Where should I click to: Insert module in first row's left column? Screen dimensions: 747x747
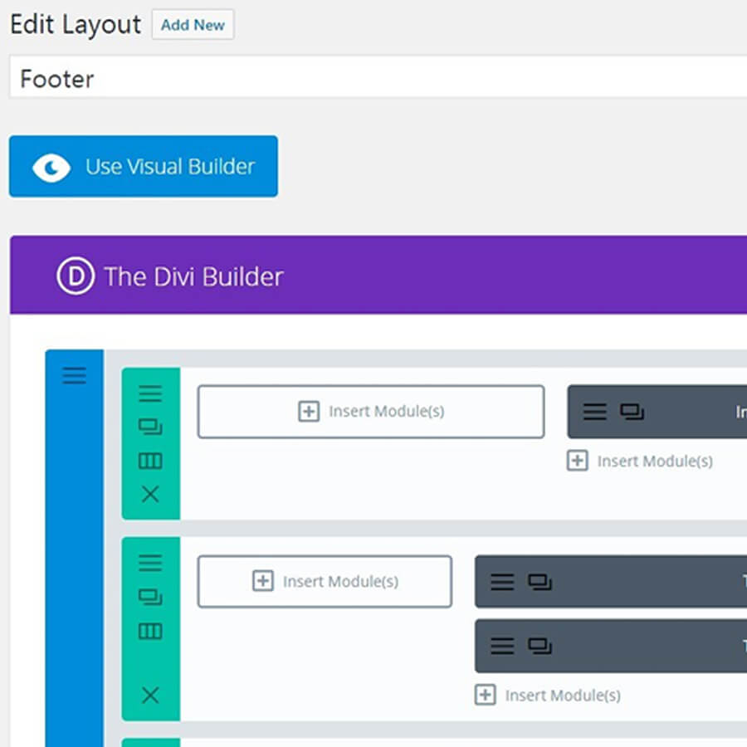pyautogui.click(x=371, y=412)
